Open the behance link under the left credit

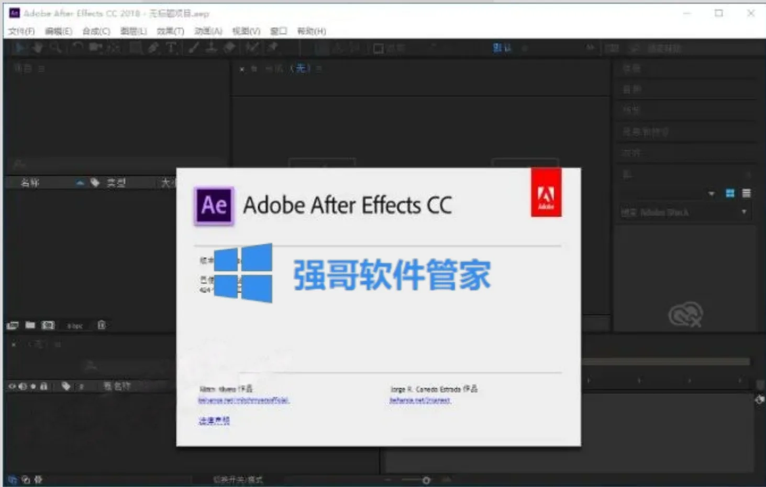pos(243,400)
